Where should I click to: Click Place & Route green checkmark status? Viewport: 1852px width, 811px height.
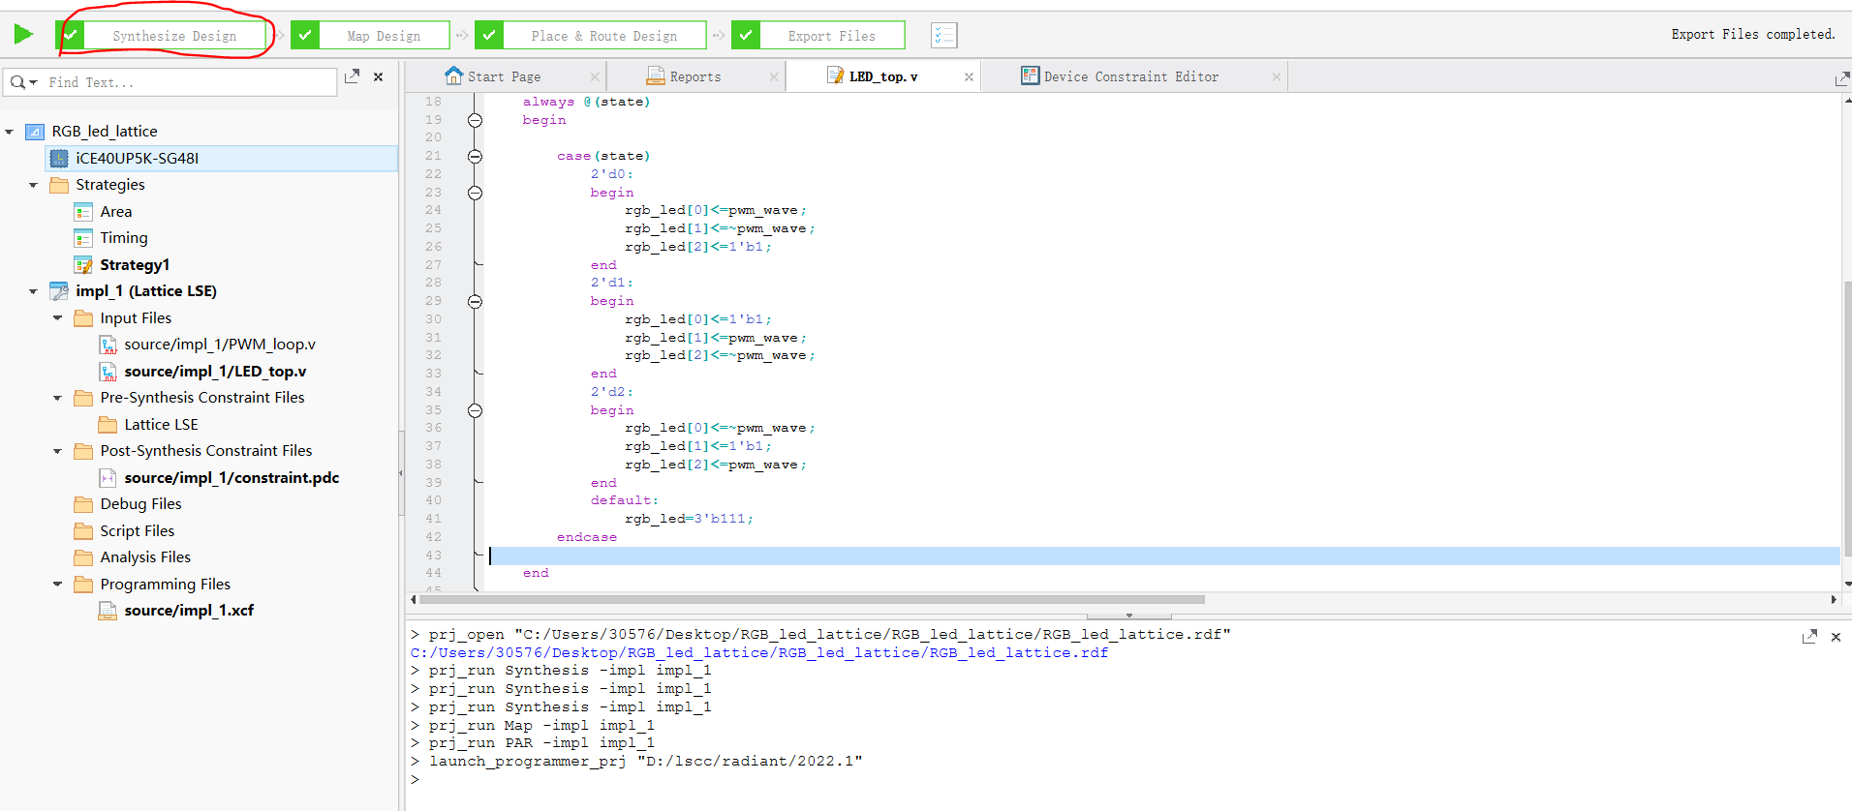(489, 36)
